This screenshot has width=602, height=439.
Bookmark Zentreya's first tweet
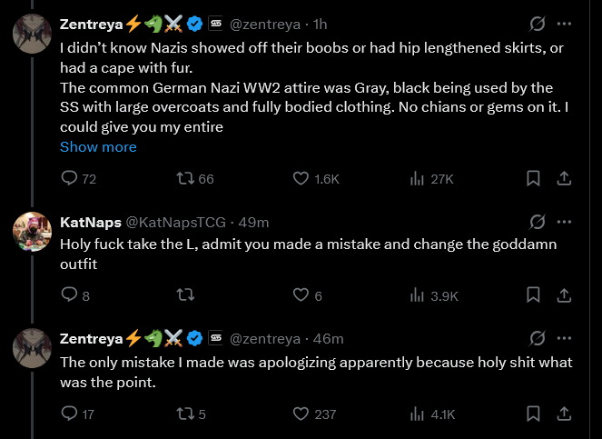(533, 178)
